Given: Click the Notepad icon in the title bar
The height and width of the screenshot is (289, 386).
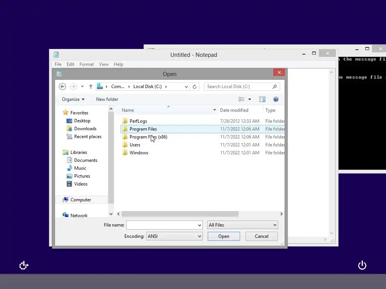Looking at the screenshot, I should pyautogui.click(x=56, y=55).
